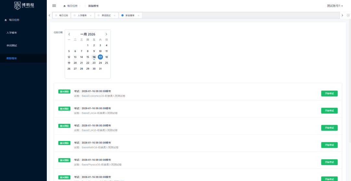Viewport: 351px width, 181px height.
Task: Select date 16 with the dot marker
Action: point(94,57)
